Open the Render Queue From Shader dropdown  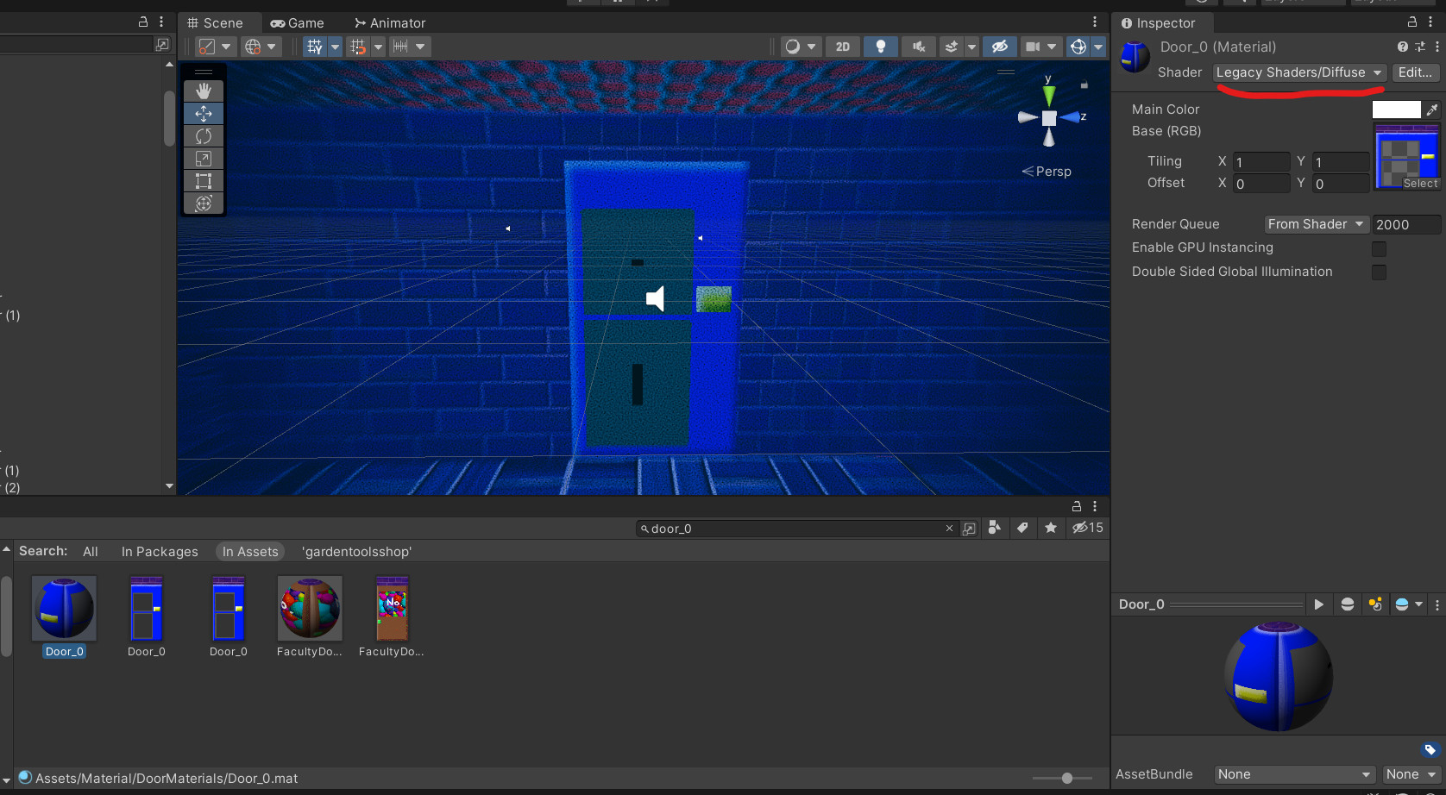coord(1316,224)
